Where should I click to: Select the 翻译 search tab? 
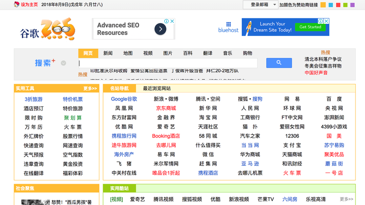[x=208, y=53]
